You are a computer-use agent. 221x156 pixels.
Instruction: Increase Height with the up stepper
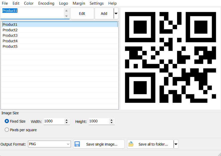click(111, 120)
